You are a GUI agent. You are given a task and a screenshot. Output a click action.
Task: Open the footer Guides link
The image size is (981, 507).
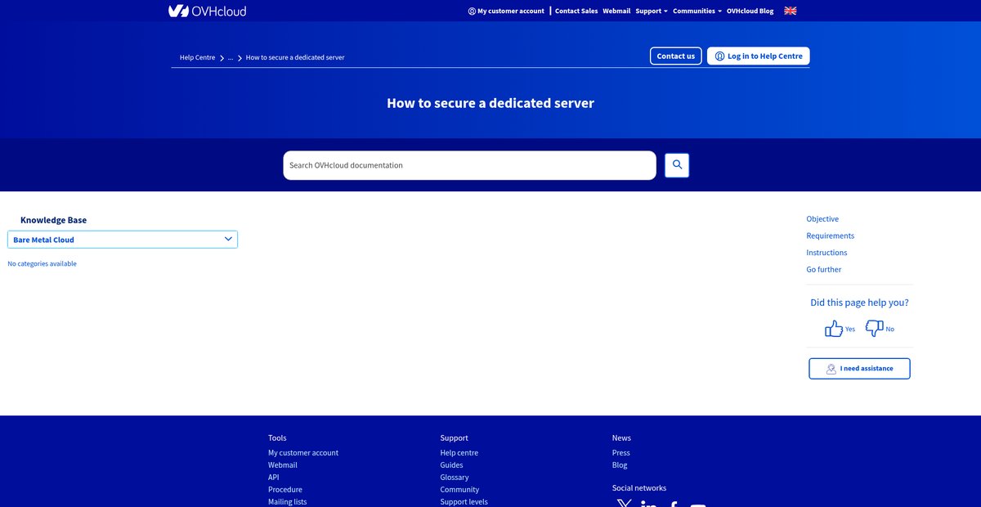(451, 465)
